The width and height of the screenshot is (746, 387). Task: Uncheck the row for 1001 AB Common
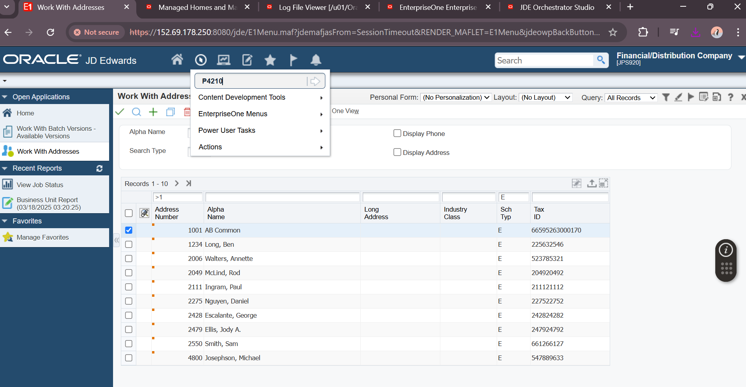[129, 230]
